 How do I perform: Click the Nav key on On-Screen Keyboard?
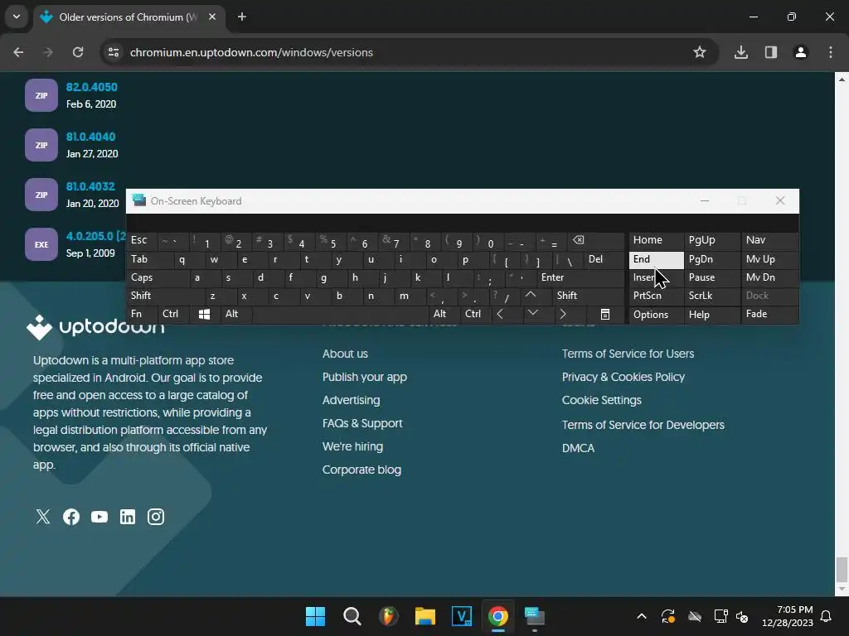click(x=769, y=241)
